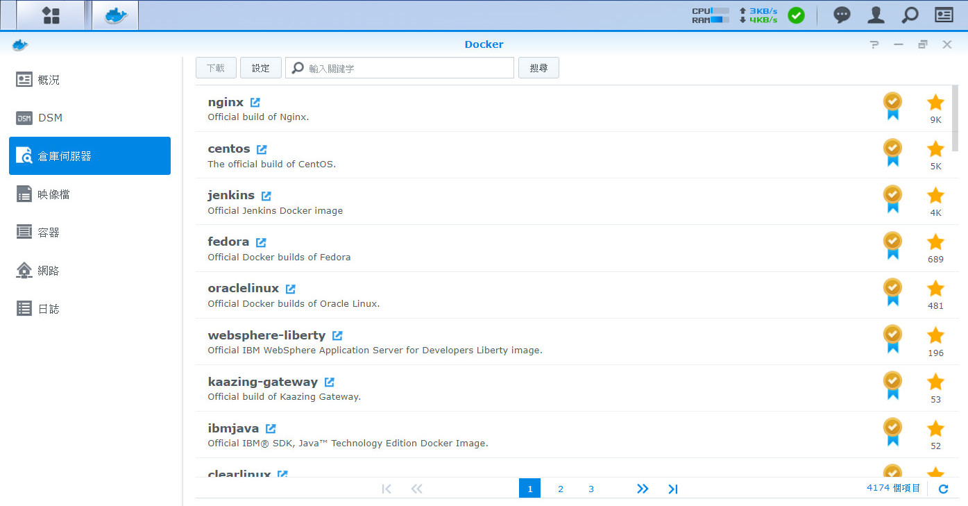Open the external link icon beside oraclelinux

tap(291, 289)
